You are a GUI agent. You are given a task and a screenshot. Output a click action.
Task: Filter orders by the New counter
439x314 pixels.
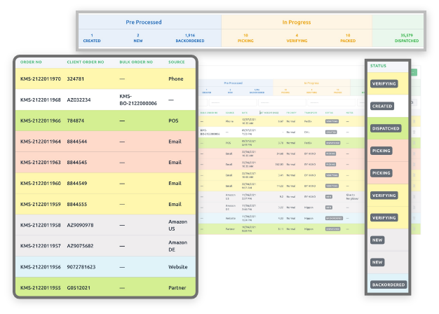(138, 37)
